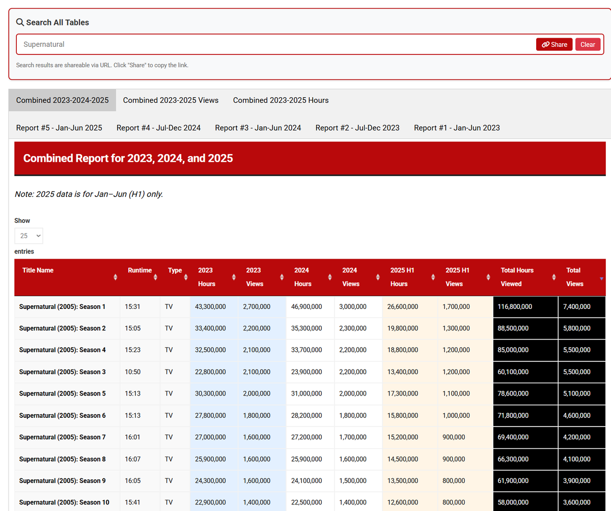Select Supernatural (2005): Season 6 title
This screenshot has height=511, width=611.
pyautogui.click(x=62, y=415)
